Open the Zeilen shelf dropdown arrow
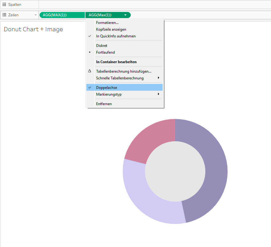Screen dimensions: 271x247 pyautogui.click(x=36, y=15)
